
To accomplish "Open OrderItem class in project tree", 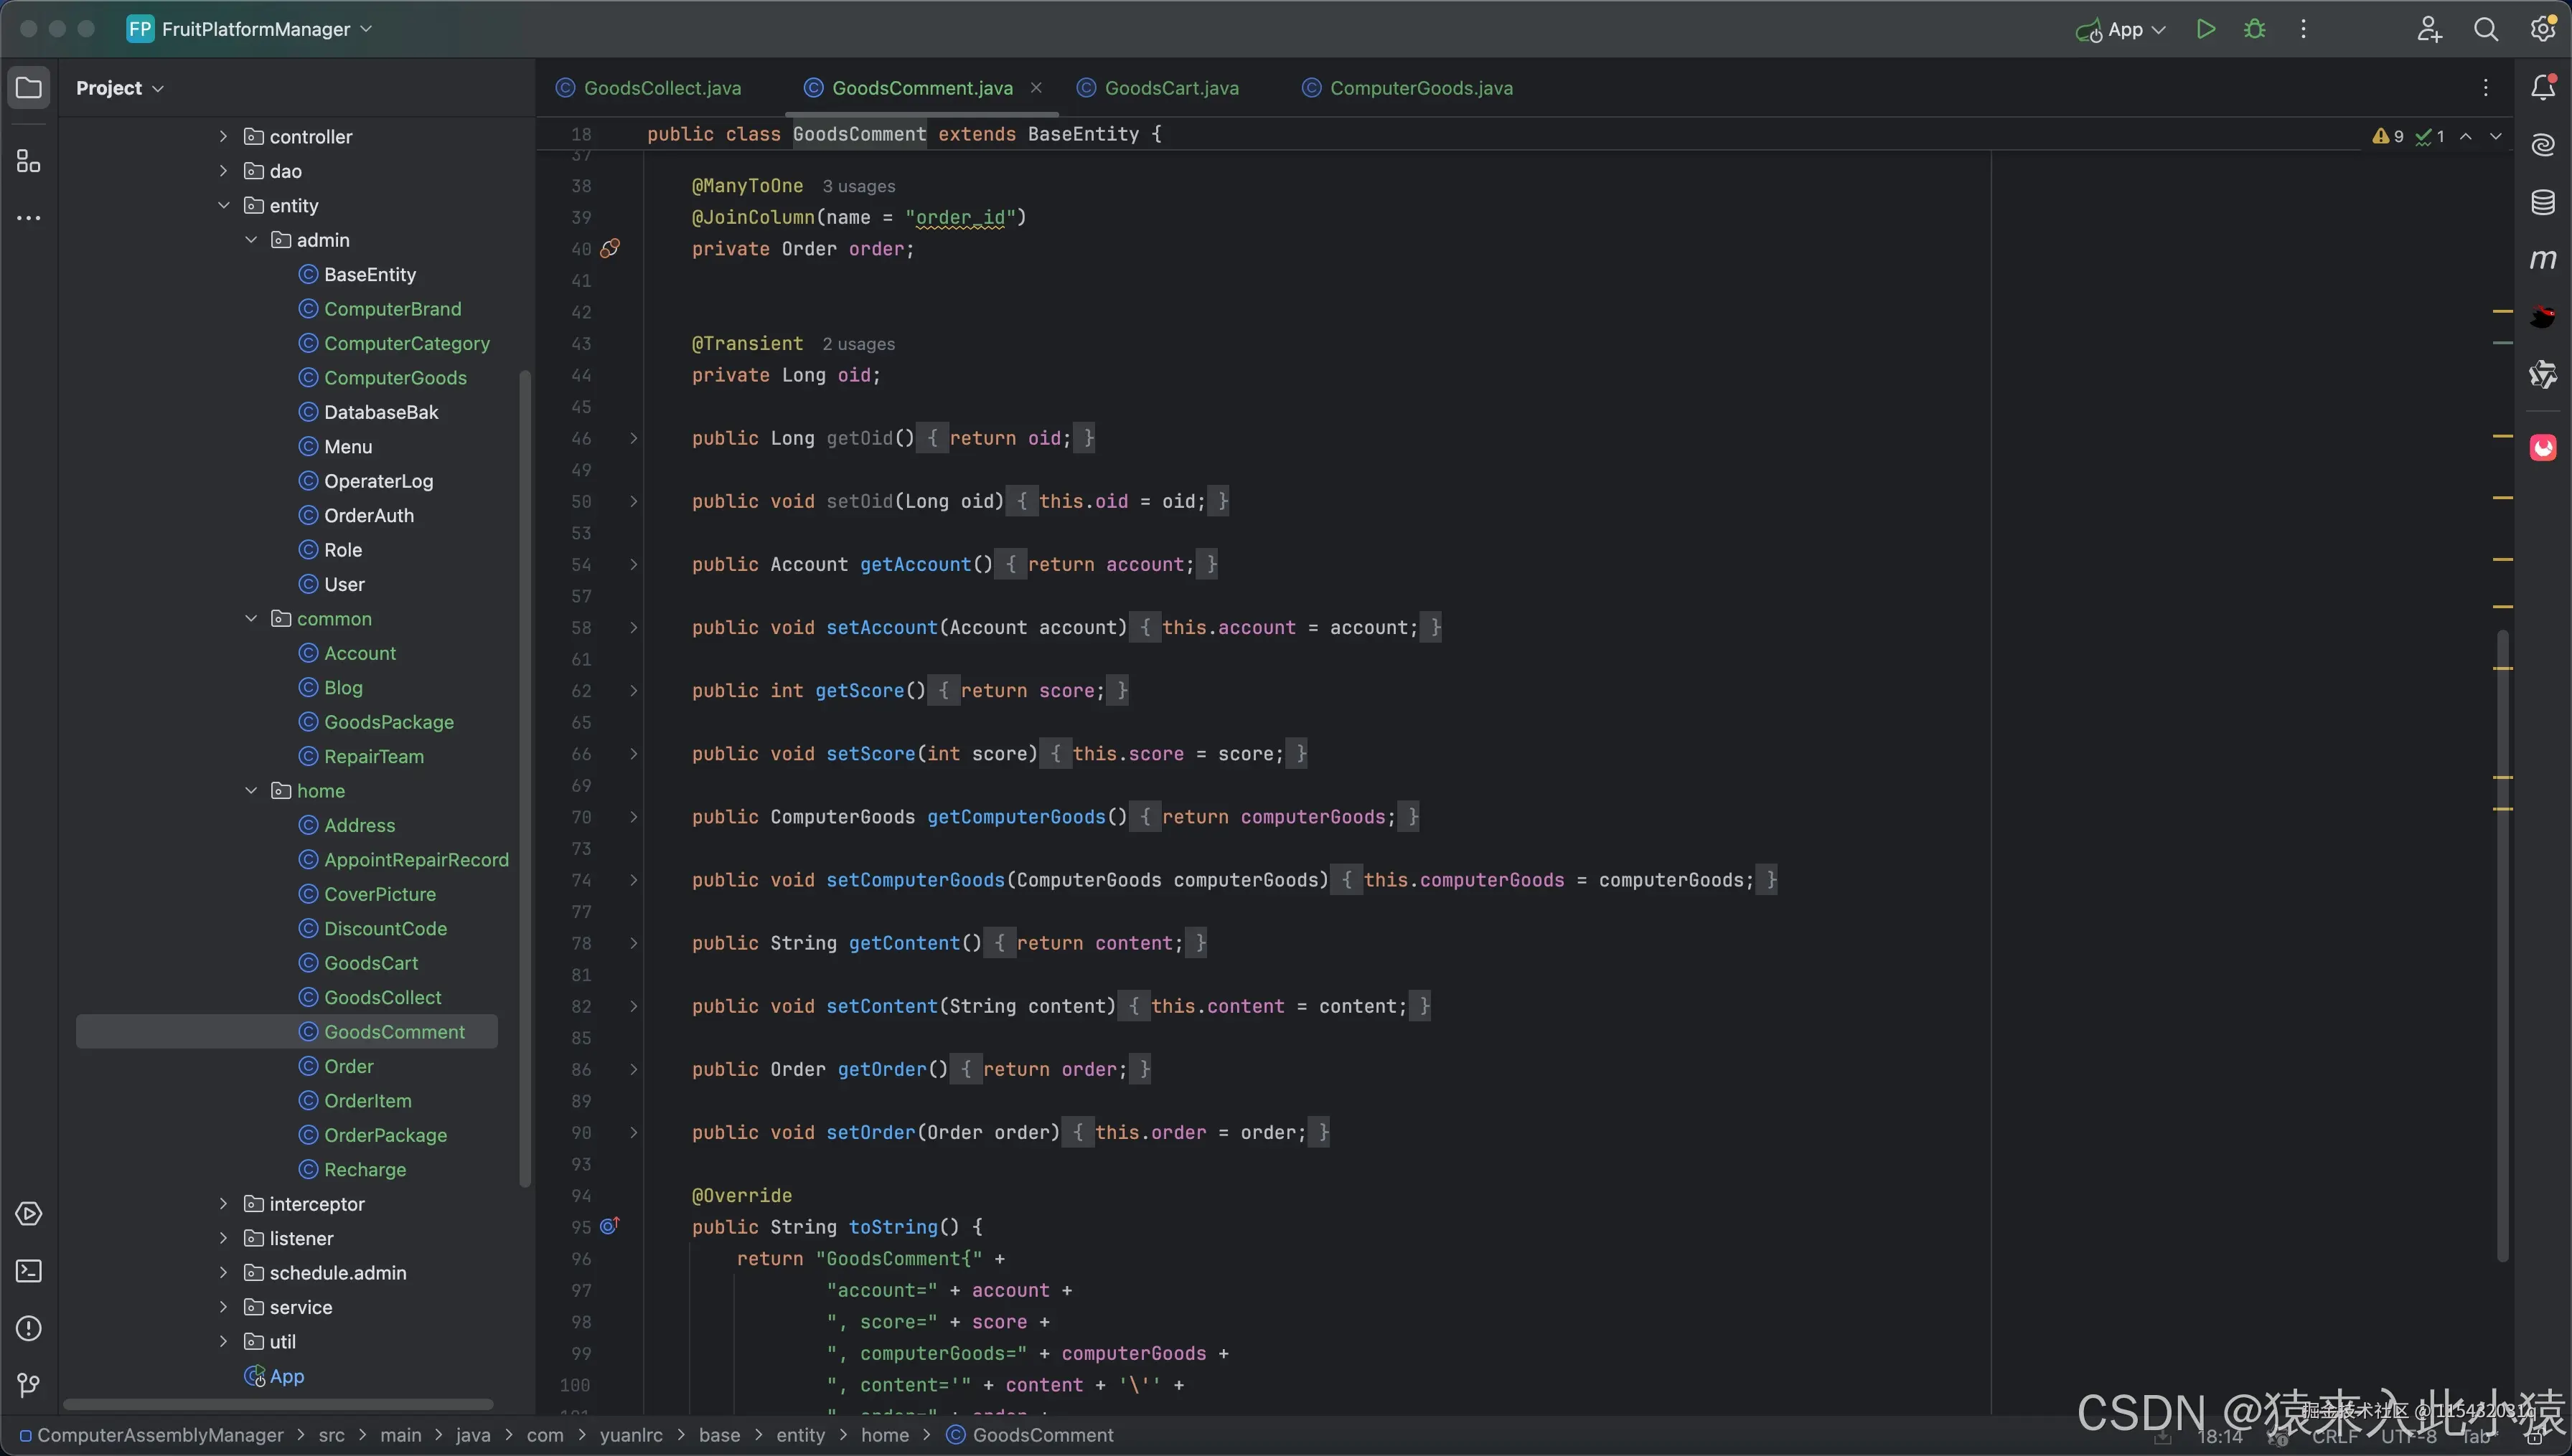I will pyautogui.click(x=367, y=1101).
